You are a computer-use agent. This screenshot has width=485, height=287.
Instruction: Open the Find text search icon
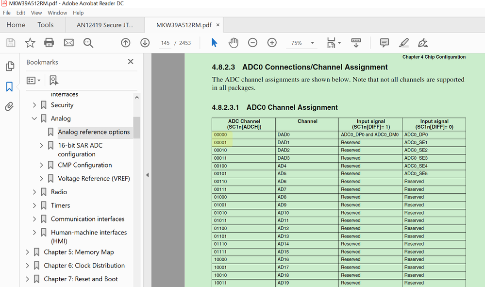pos(88,43)
